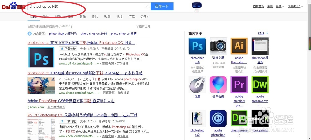This screenshot has width=311, height=140.
Task: Open 百度快照 for xp510 result
Action: [108, 63]
